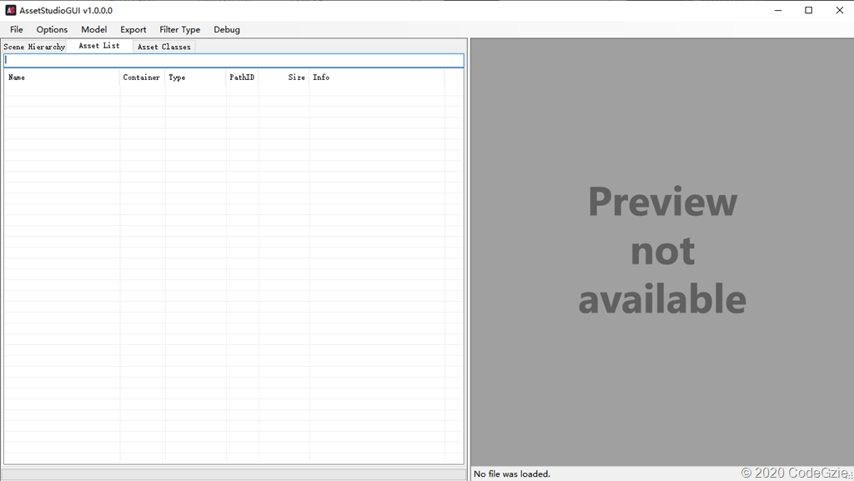Open the File menu
854x481 pixels.
click(17, 29)
